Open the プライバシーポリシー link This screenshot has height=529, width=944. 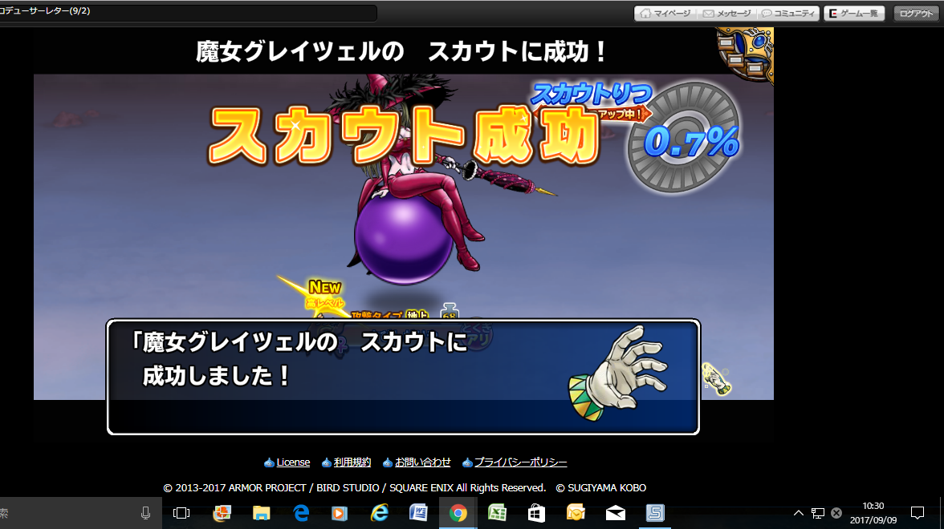point(520,462)
